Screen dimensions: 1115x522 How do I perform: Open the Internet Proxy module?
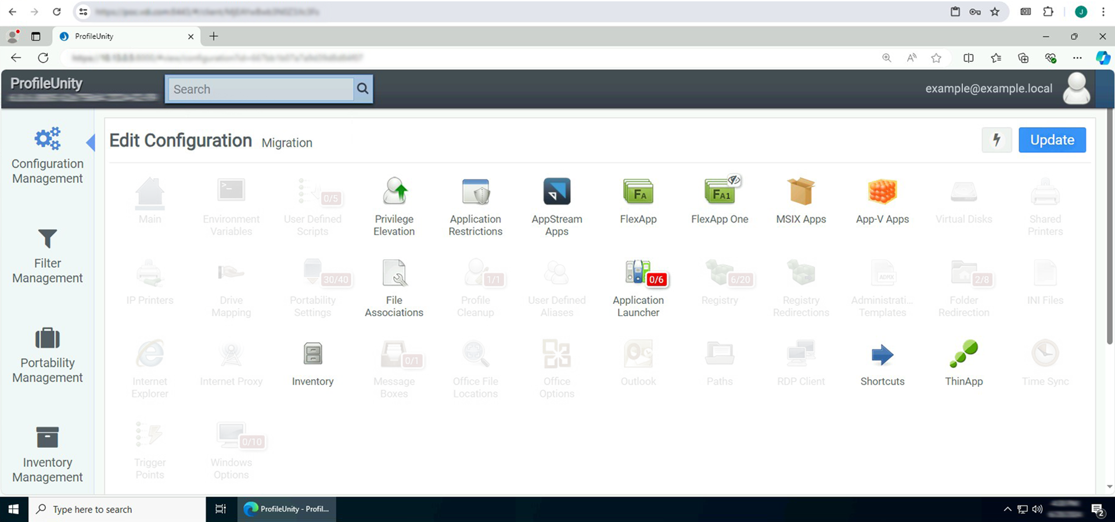point(231,363)
